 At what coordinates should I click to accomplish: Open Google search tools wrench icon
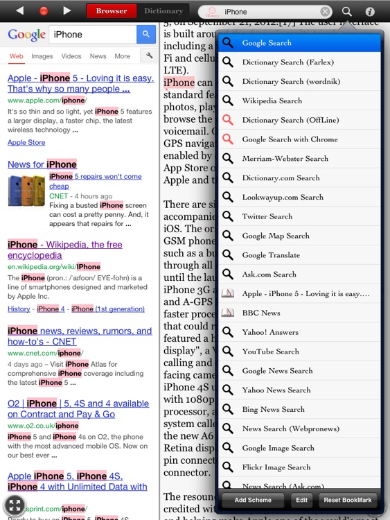click(x=150, y=55)
